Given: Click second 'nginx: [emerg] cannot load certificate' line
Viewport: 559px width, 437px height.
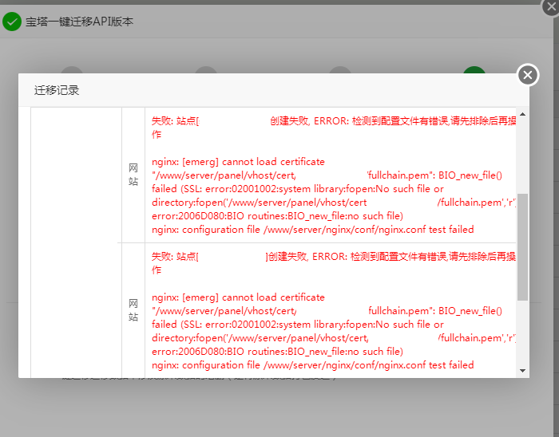Looking at the screenshot, I should tap(238, 297).
